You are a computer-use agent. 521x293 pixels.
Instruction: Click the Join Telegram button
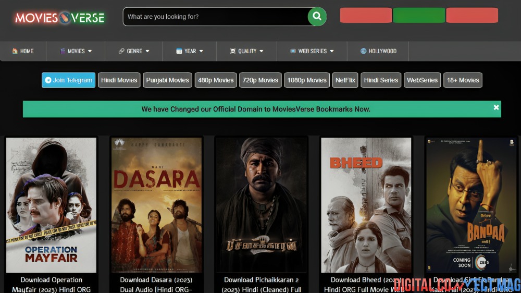tap(68, 80)
